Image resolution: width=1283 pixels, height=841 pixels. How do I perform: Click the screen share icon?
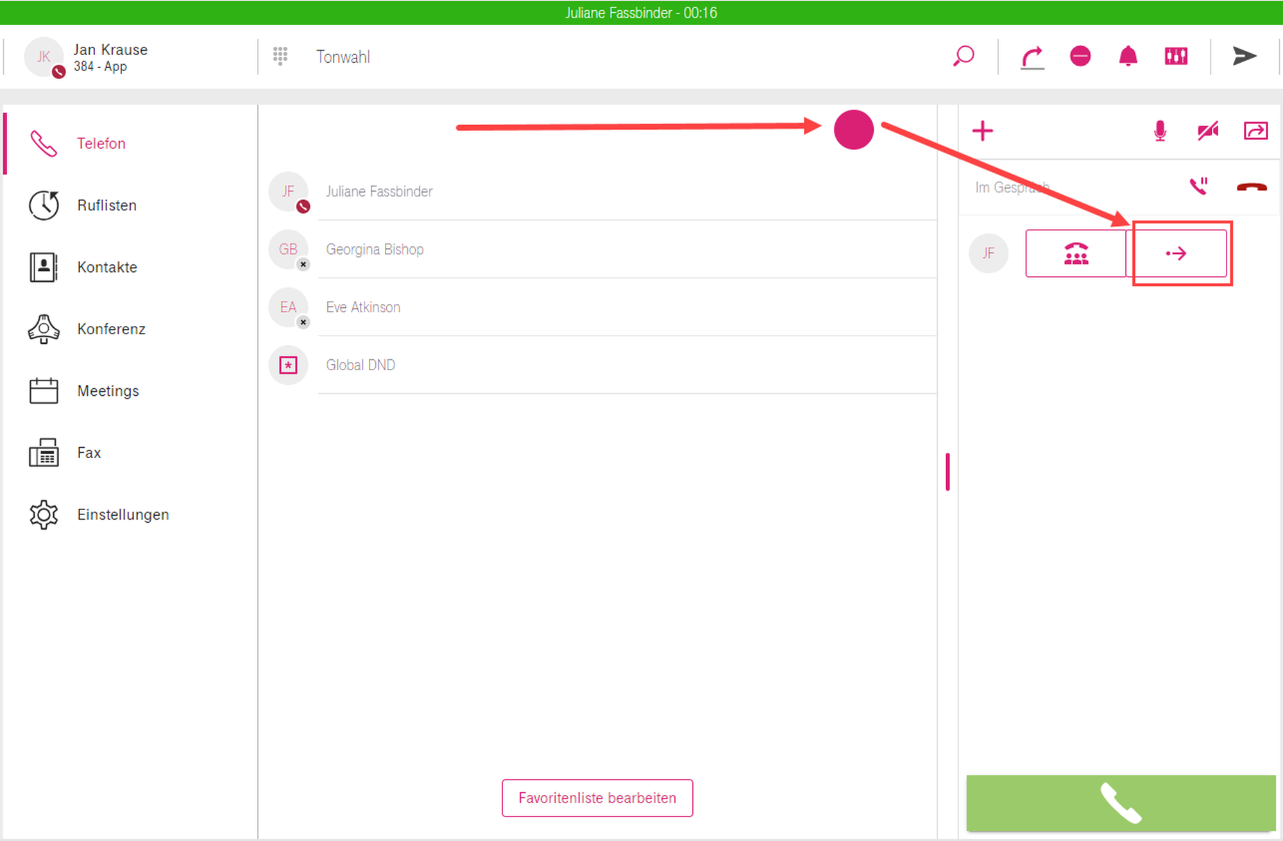[x=1255, y=131]
